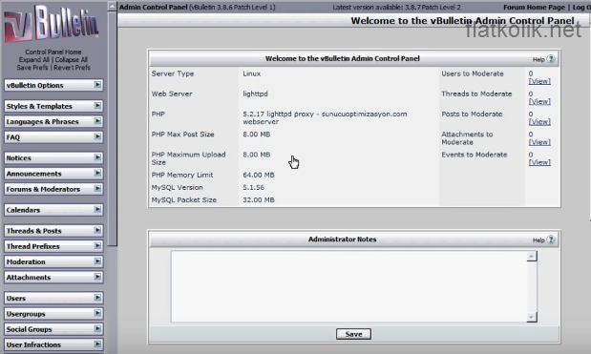Screen dimensions: 591x354
Task: Expand Notices section arrow
Action: click(x=97, y=157)
